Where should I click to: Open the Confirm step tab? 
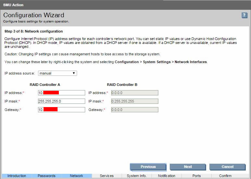(x=225, y=176)
